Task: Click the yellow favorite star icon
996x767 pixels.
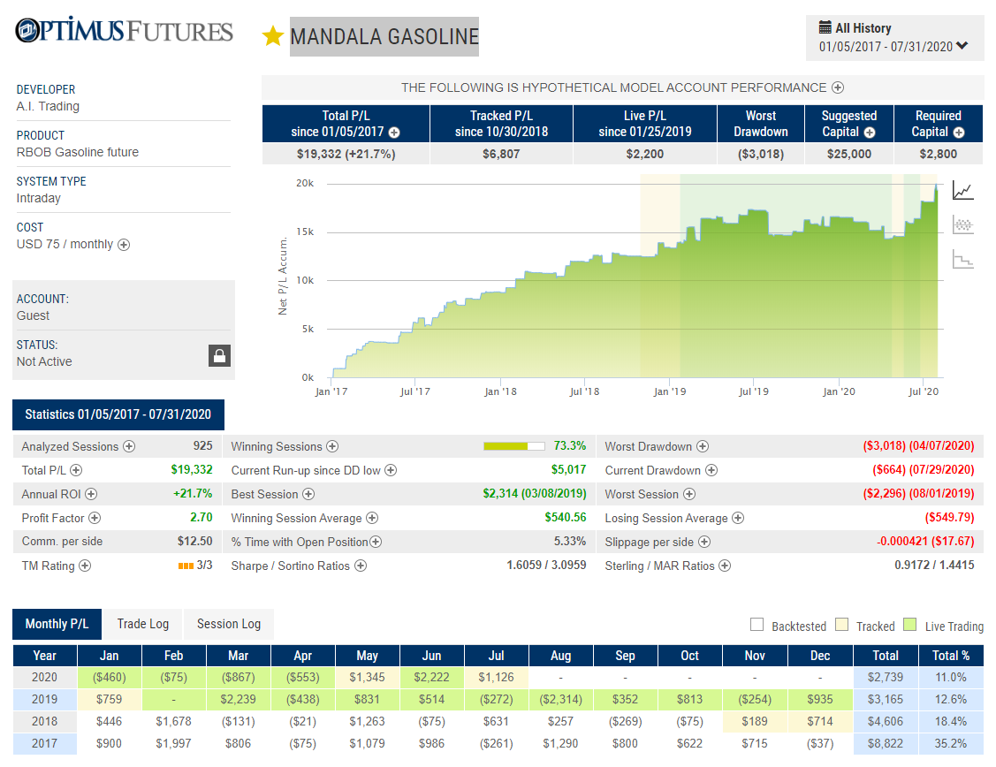Action: [272, 36]
